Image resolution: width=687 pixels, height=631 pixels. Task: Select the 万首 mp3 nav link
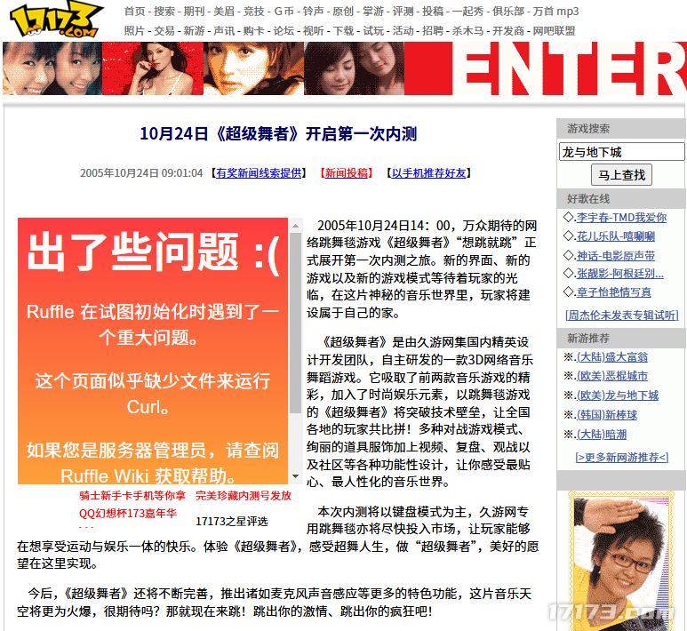pyautogui.click(x=555, y=12)
